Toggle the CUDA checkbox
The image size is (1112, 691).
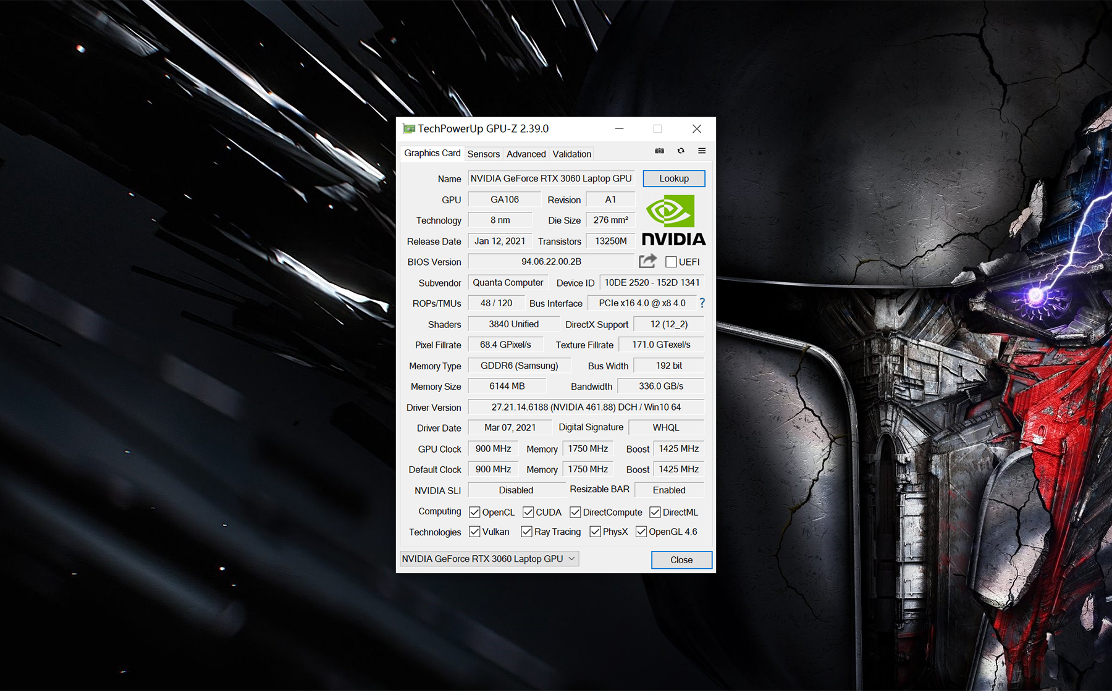pos(528,512)
